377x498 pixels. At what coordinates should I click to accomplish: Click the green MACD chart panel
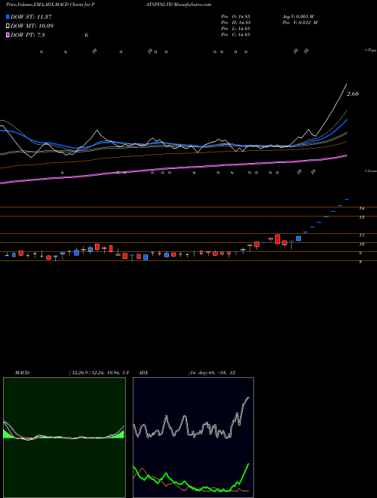[64, 438]
